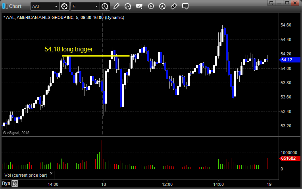Viewport: 302px width, 189px height.
Task: Click the 1000000 volume axis label
Action: [x=289, y=153]
